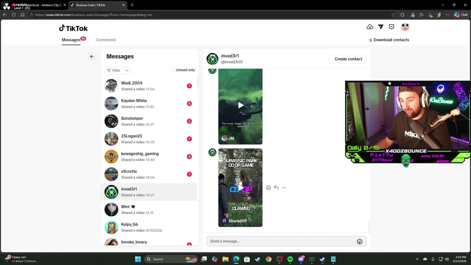Open File Explorer from the taskbar
Screen dimensions: 471x265
[225, 259]
